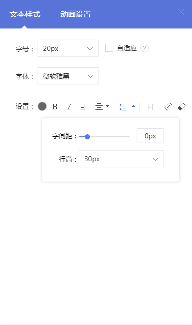
Task: Expand the alignment dropdown arrow
Action: 108,106
